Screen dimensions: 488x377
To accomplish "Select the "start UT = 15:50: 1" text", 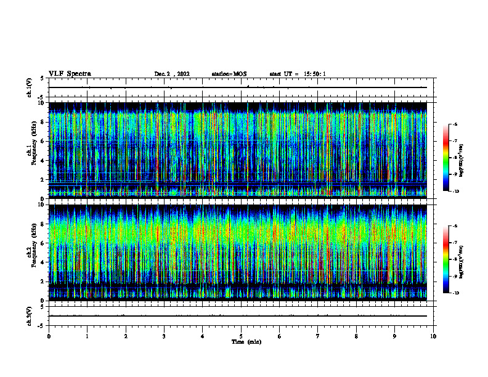I will [298, 74].
